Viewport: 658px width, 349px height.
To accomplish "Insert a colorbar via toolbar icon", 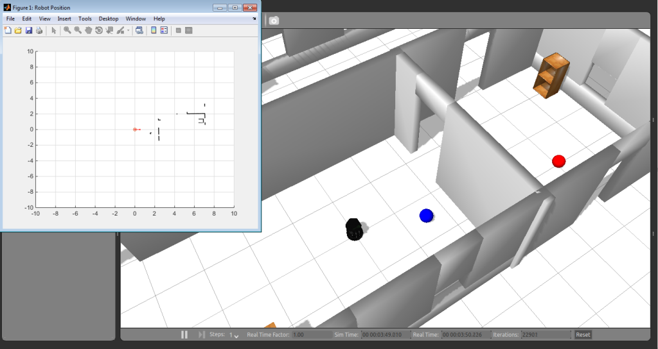I will pos(154,30).
